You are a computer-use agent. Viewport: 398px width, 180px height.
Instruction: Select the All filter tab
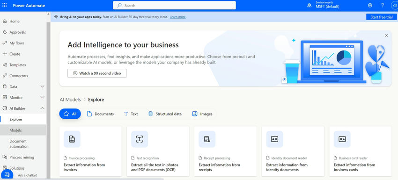(70, 114)
